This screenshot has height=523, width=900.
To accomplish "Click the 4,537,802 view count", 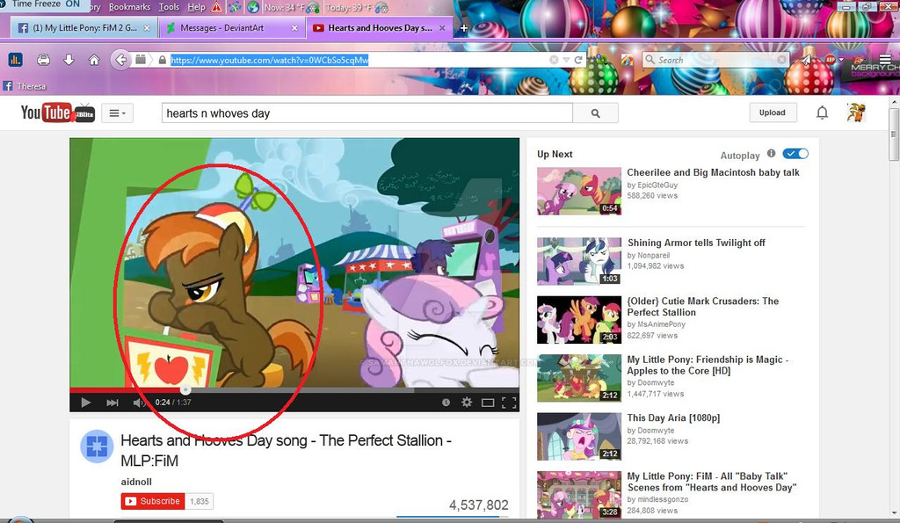I will coord(479,505).
